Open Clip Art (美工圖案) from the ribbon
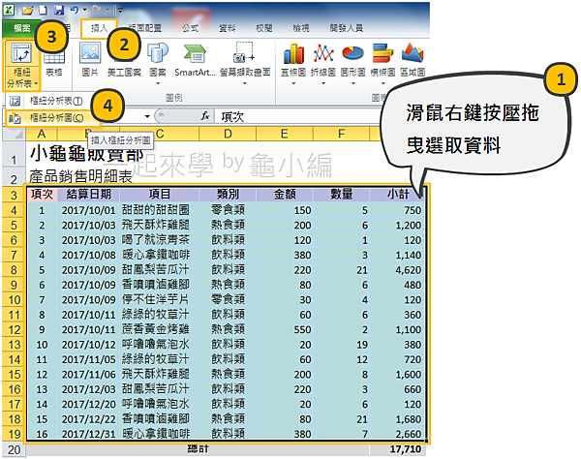This screenshot has height=459, width=581. [124, 73]
